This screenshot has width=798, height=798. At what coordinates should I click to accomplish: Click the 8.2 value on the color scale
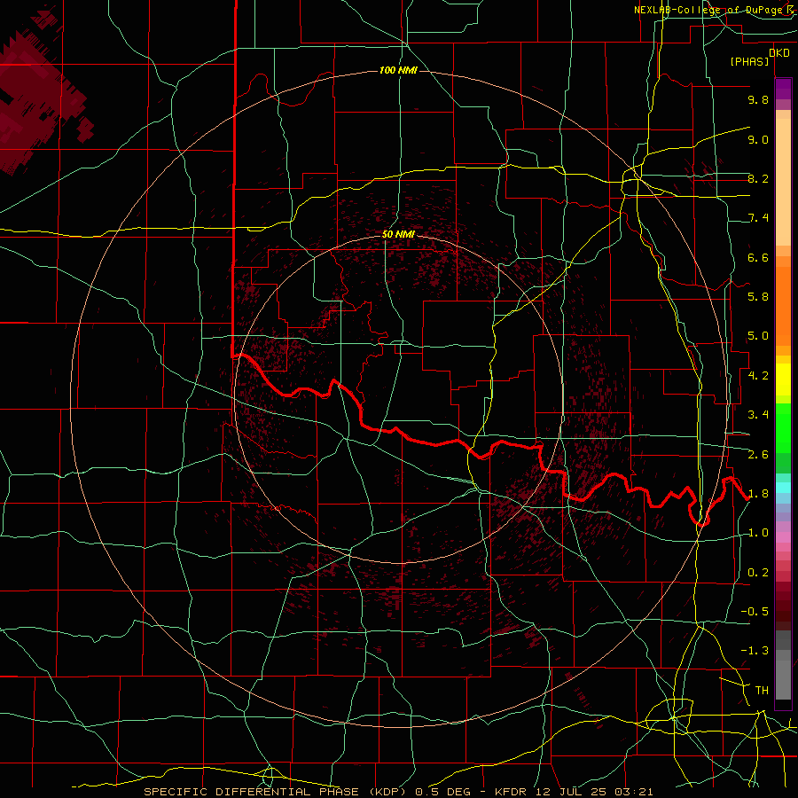[758, 178]
